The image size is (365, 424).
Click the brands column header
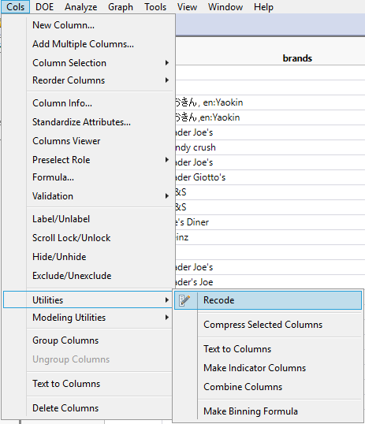[297, 58]
